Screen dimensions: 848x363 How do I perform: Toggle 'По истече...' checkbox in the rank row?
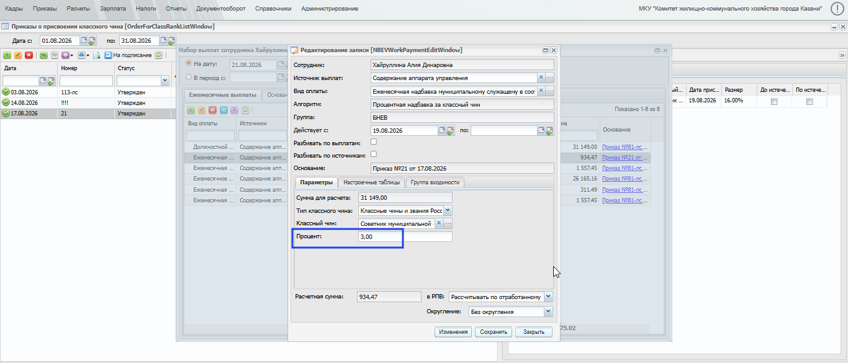(810, 102)
